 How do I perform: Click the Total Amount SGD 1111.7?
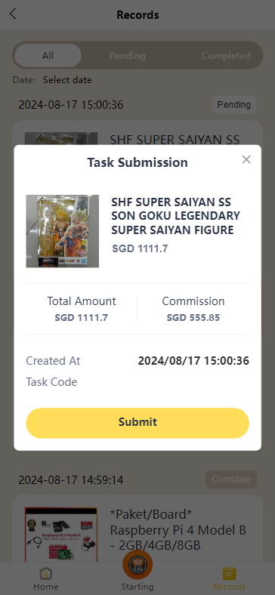[x=82, y=318]
